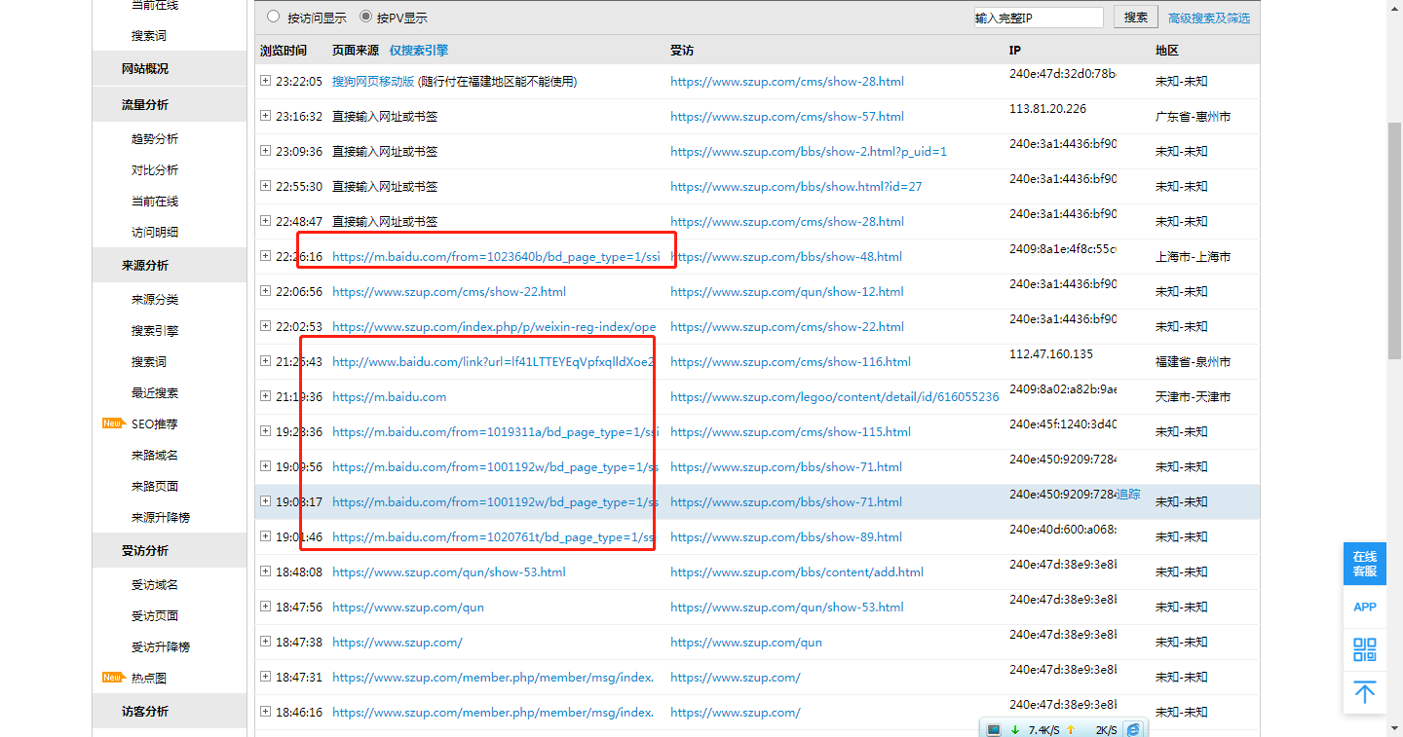The height and width of the screenshot is (737, 1403).
Task: Click the 输入完整IP input field
Action: point(1038,18)
